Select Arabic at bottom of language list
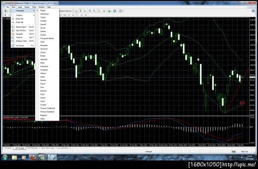The width and height of the screenshot is (258, 169). 47,119
